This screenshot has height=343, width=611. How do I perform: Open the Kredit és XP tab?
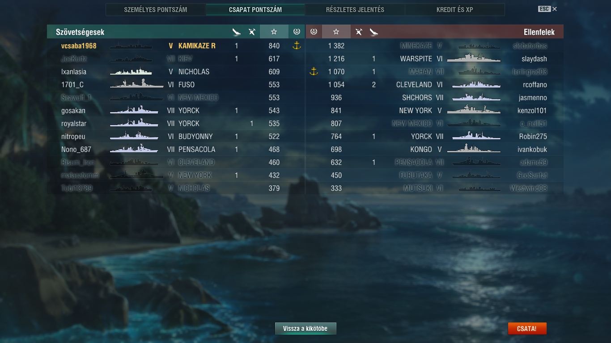click(x=455, y=9)
